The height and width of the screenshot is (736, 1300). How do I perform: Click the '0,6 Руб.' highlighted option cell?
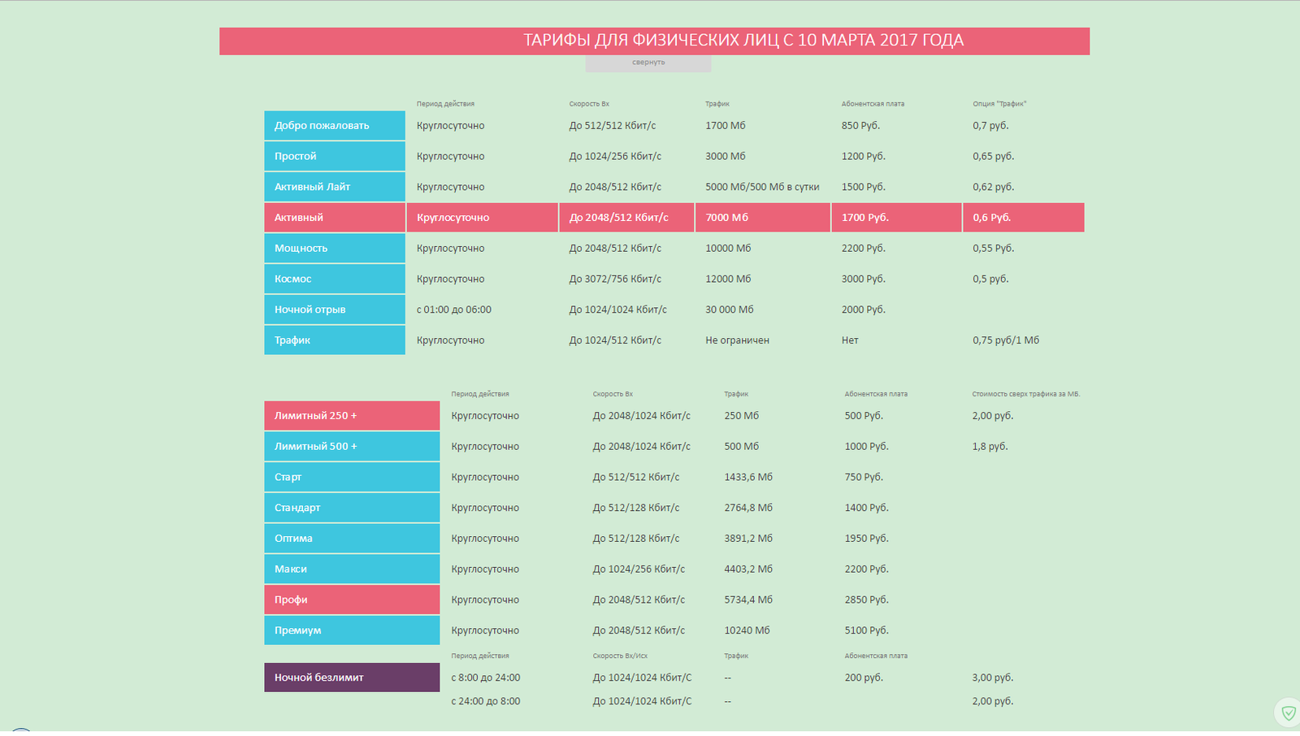tap(1024, 218)
